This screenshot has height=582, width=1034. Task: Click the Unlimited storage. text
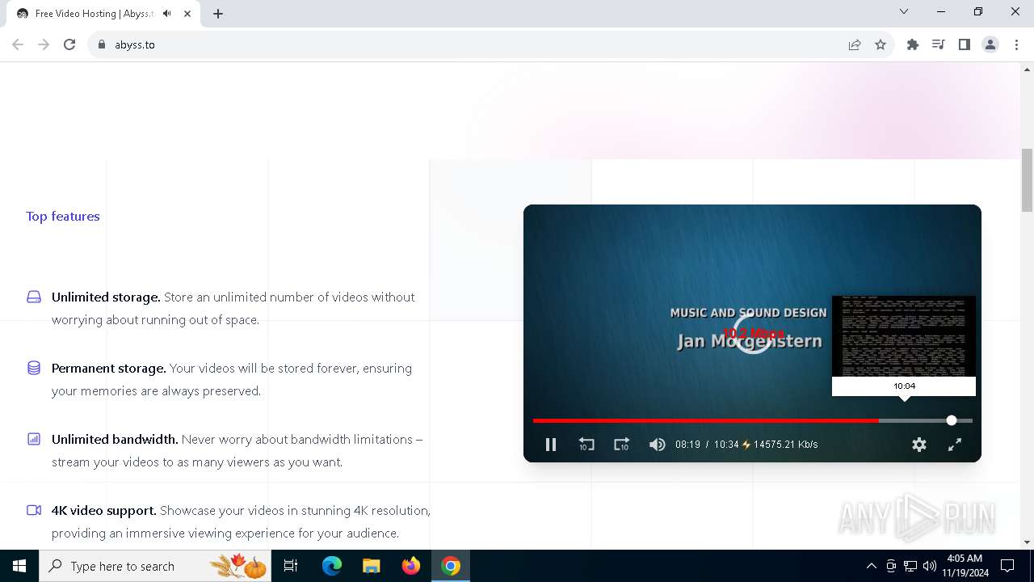[x=106, y=297]
